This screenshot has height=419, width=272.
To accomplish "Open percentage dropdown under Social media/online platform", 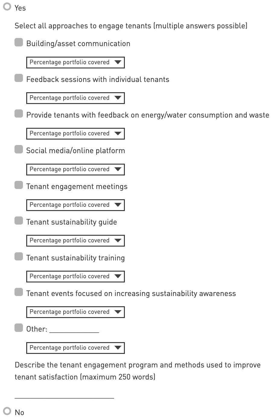I will [75, 169].
